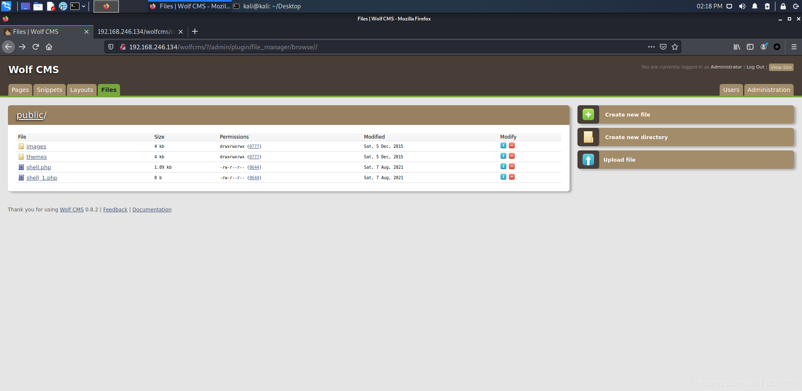The image size is (802, 391).
Task: Open the images folder icon
Action: 21,146
